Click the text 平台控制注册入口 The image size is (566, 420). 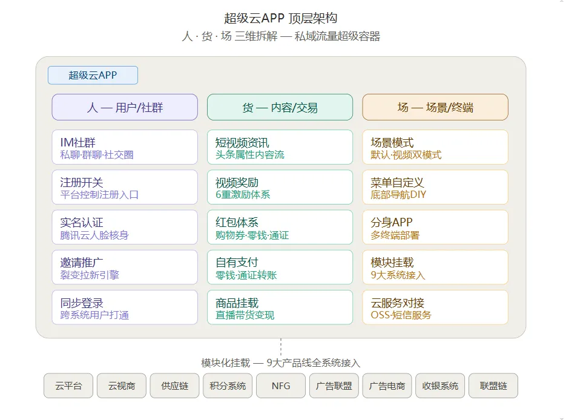coord(99,195)
